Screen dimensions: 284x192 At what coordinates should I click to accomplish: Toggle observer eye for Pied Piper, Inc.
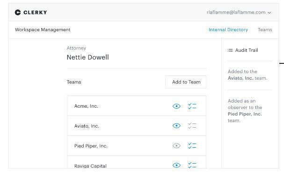[176, 146]
